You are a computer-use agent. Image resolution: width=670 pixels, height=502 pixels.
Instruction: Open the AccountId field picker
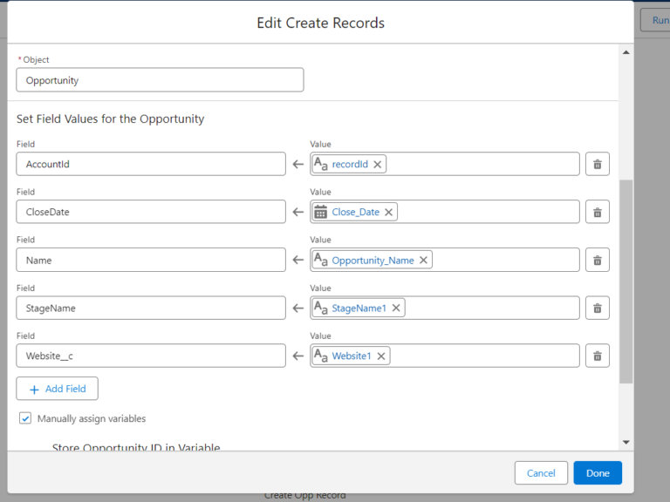click(x=151, y=164)
